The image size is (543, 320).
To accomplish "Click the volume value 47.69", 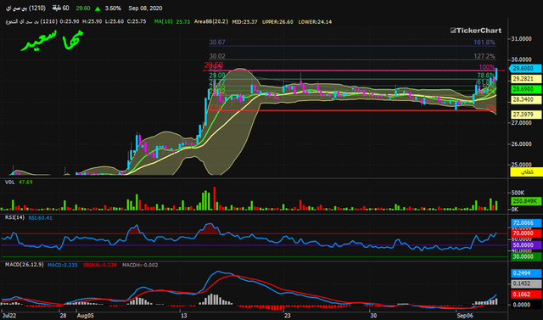I will 25,182.
